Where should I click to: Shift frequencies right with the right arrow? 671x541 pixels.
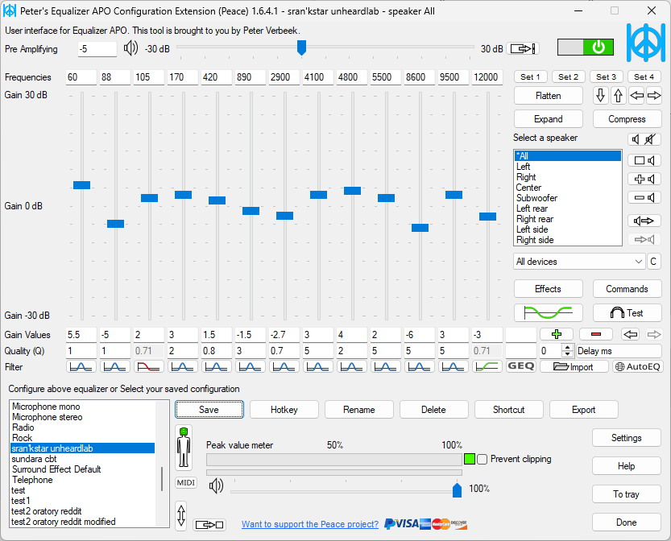click(654, 96)
